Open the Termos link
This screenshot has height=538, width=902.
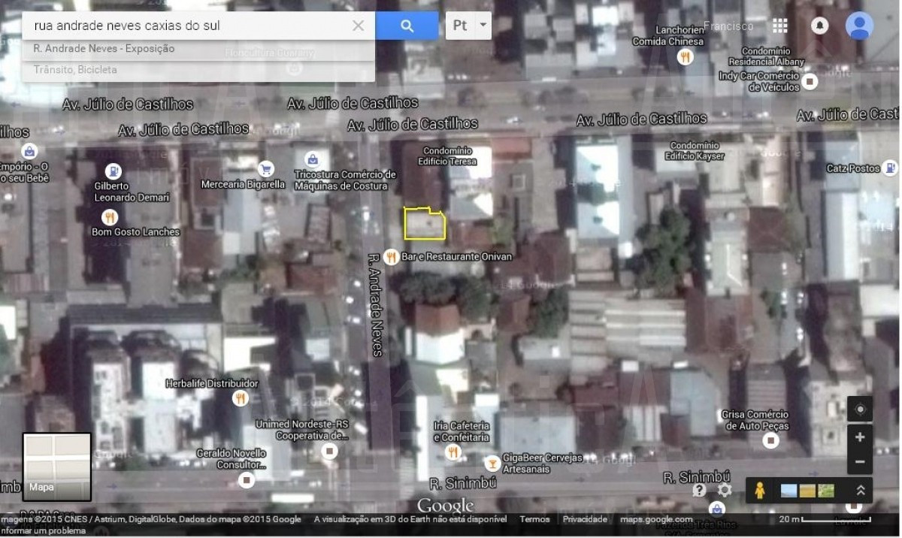(534, 519)
